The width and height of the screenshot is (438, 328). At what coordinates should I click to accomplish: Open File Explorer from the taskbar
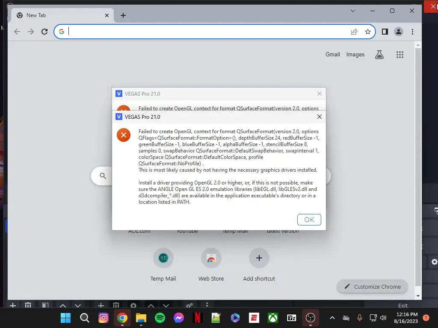coord(141,318)
